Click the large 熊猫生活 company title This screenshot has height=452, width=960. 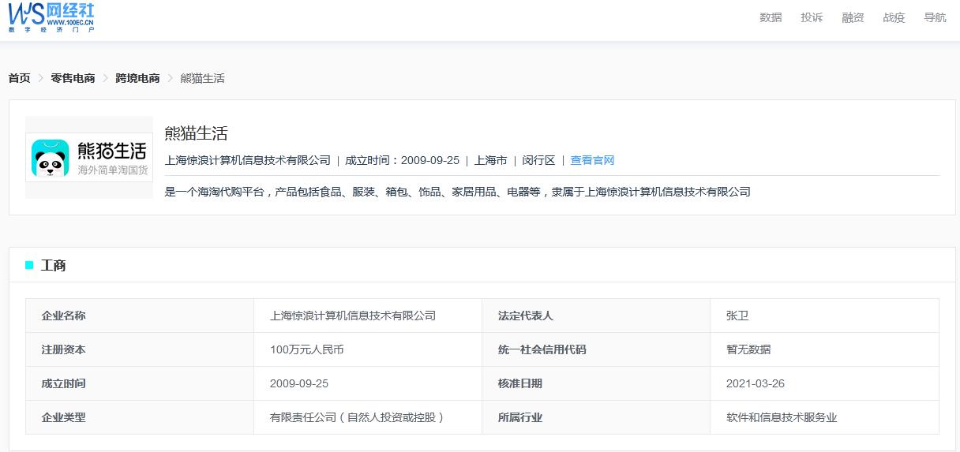tap(196, 133)
